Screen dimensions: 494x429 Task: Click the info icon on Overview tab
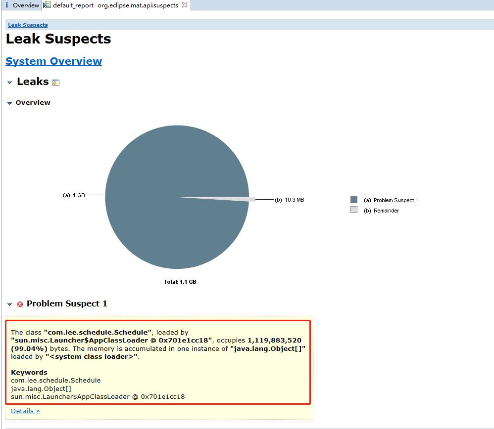point(7,5)
